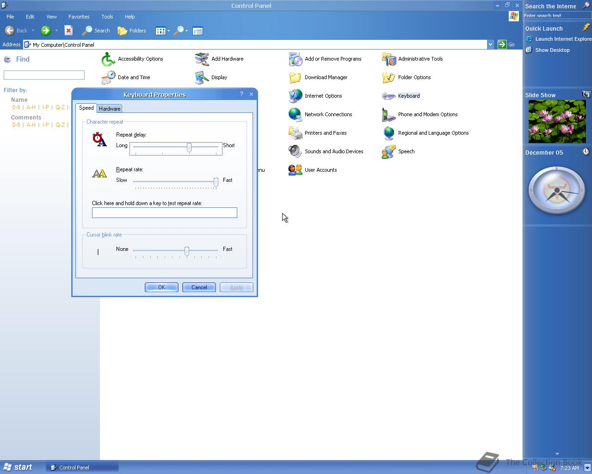Click OK in Keyboard Properties
Viewport: 592px width, 474px height.
[161, 287]
